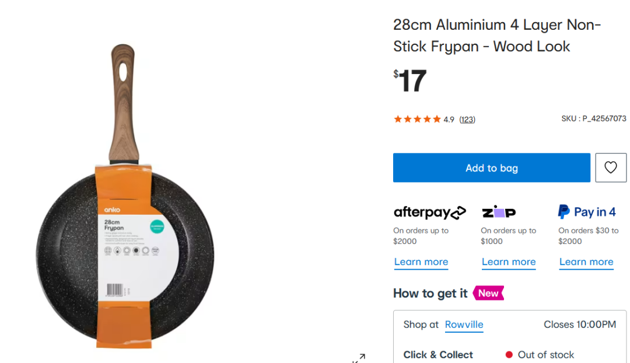Image resolution: width=630 pixels, height=363 pixels.
Task: Add the frypan to bag
Action: click(x=491, y=168)
